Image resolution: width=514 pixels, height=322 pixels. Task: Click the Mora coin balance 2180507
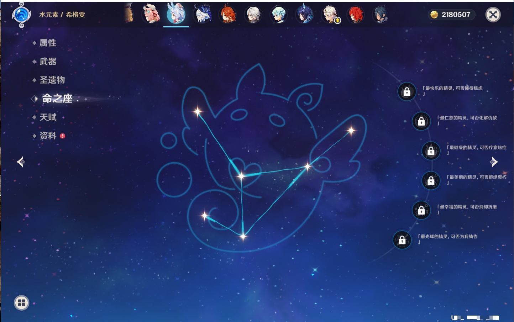pyautogui.click(x=451, y=15)
